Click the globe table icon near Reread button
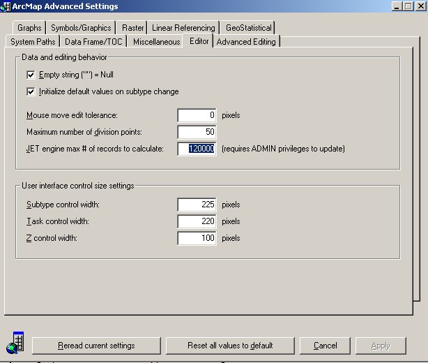This screenshot has width=428, height=363. tap(15, 343)
